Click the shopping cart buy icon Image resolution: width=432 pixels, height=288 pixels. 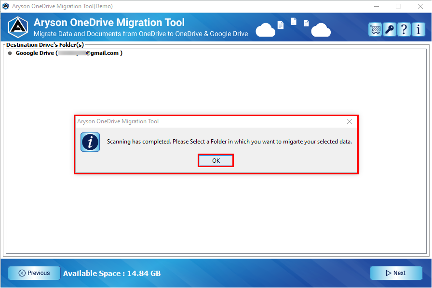point(375,29)
